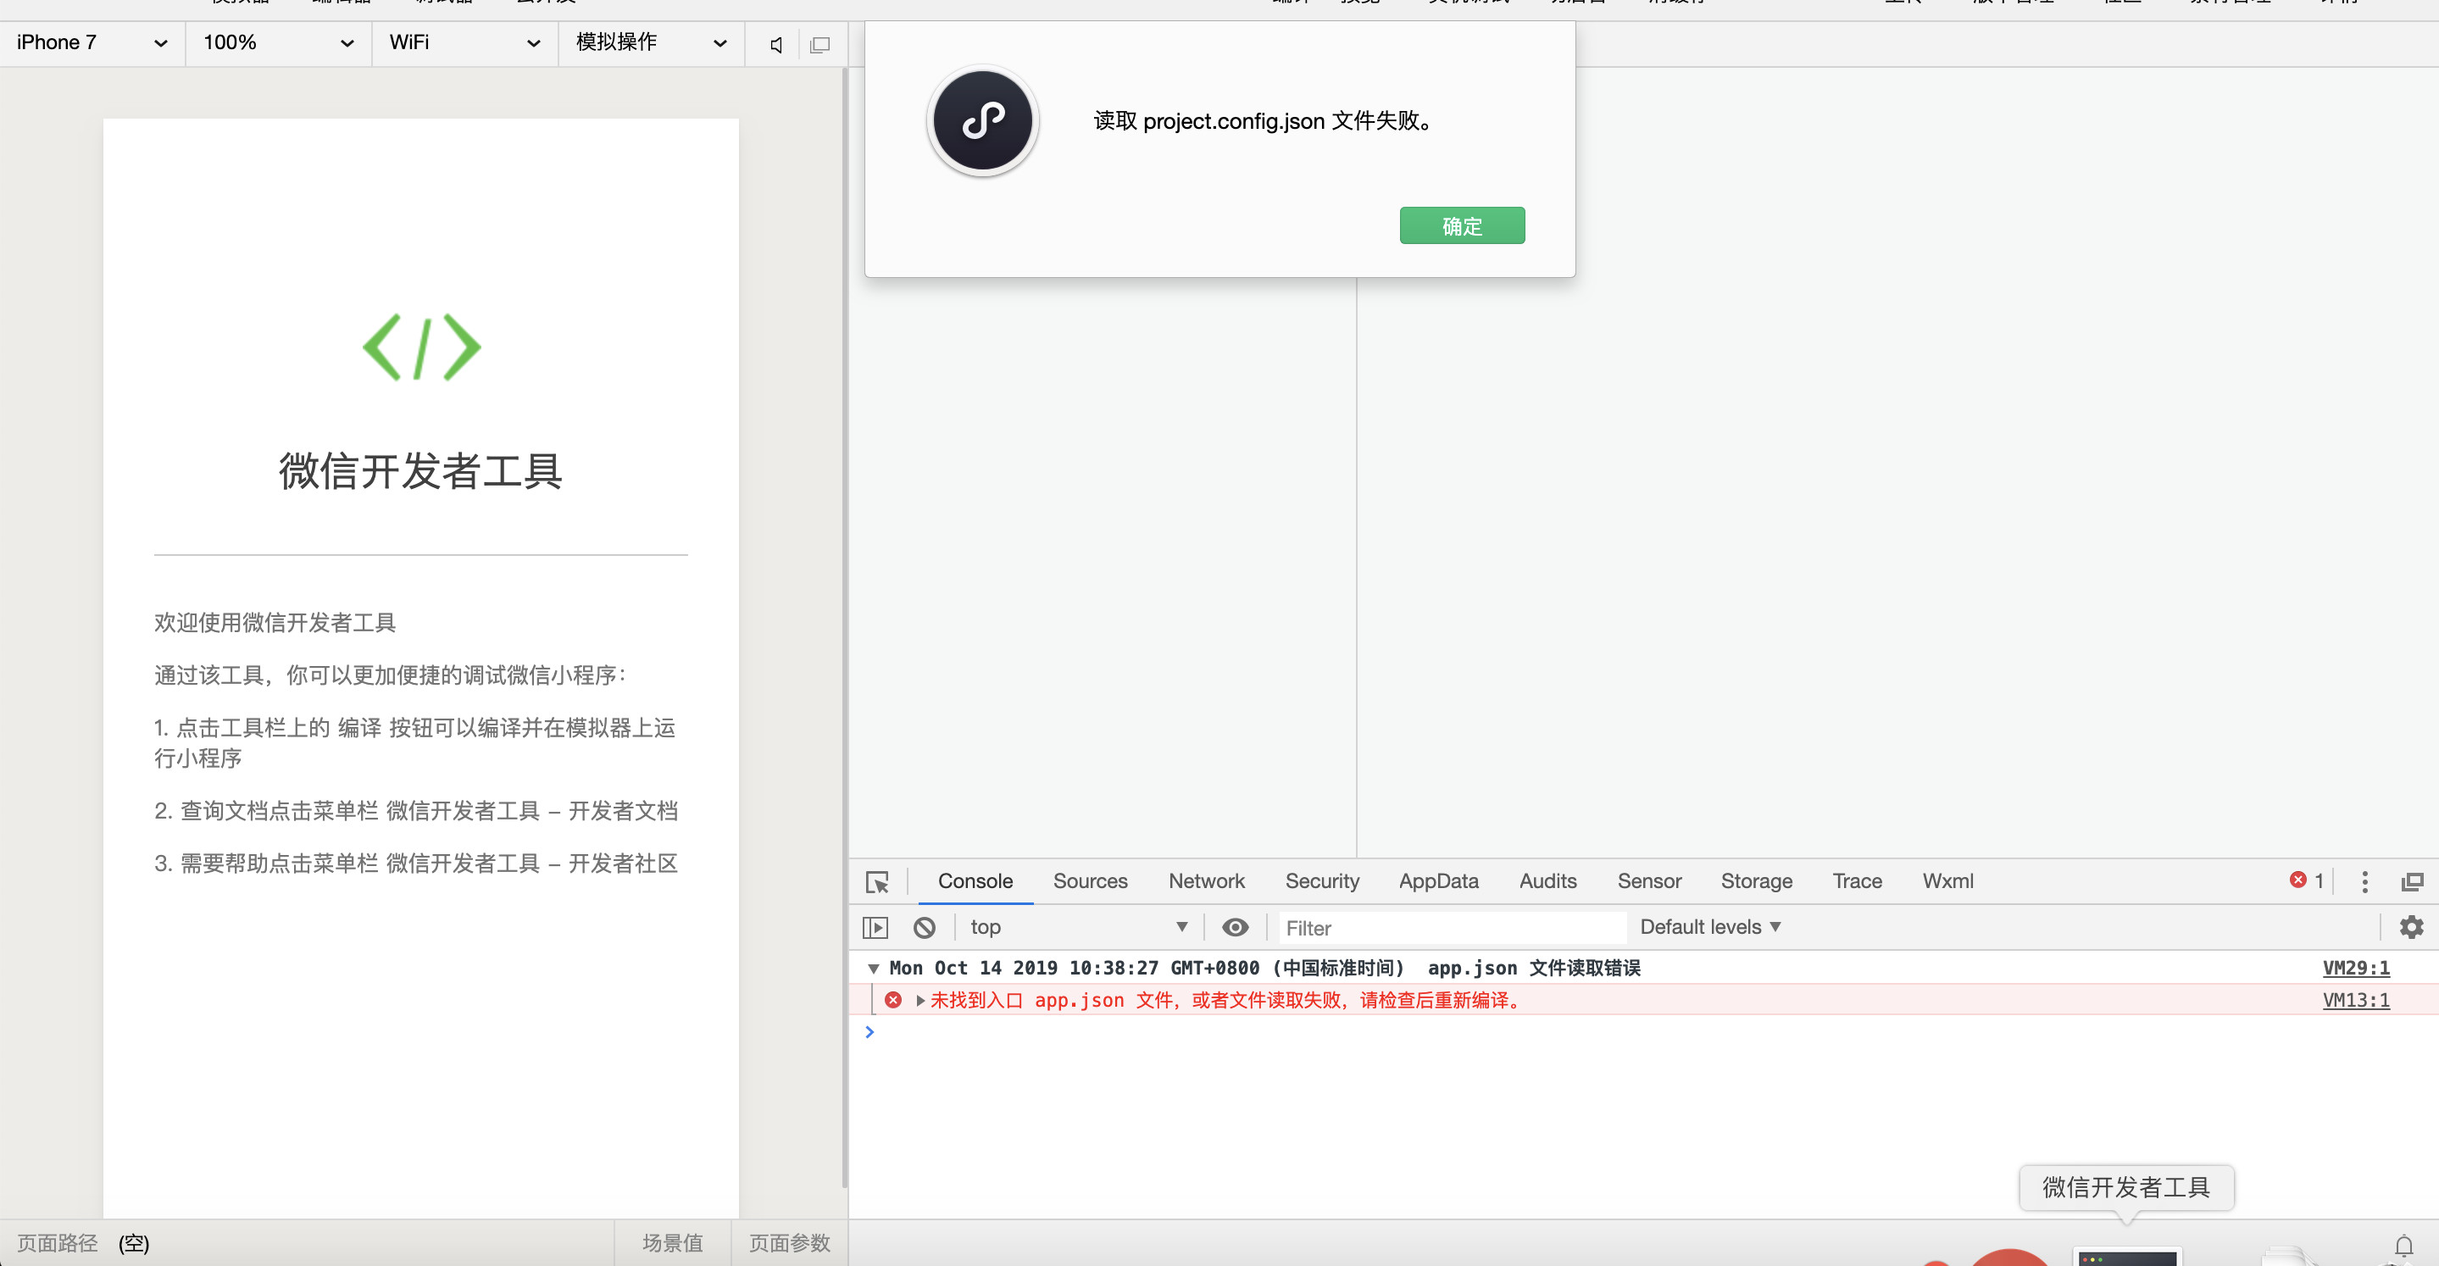This screenshot has width=2439, height=1266.
Task: Switch to the Network tab
Action: (x=1206, y=881)
